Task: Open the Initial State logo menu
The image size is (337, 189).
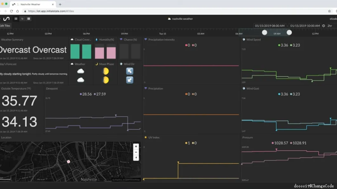Action: click(6, 19)
